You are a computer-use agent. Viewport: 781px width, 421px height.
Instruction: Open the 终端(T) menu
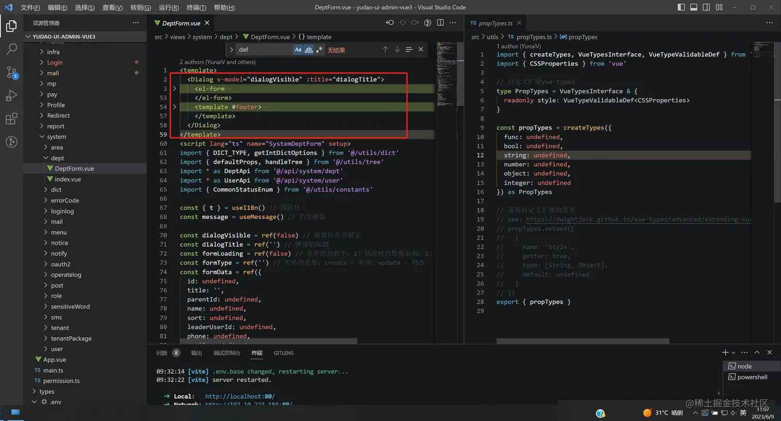pyautogui.click(x=196, y=7)
